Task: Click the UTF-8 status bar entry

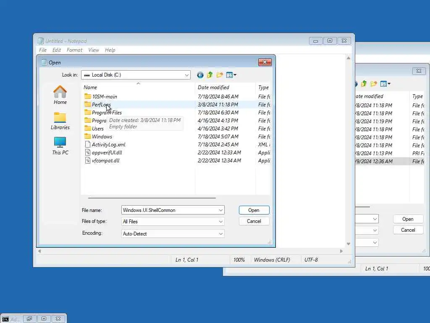Action: point(311,260)
